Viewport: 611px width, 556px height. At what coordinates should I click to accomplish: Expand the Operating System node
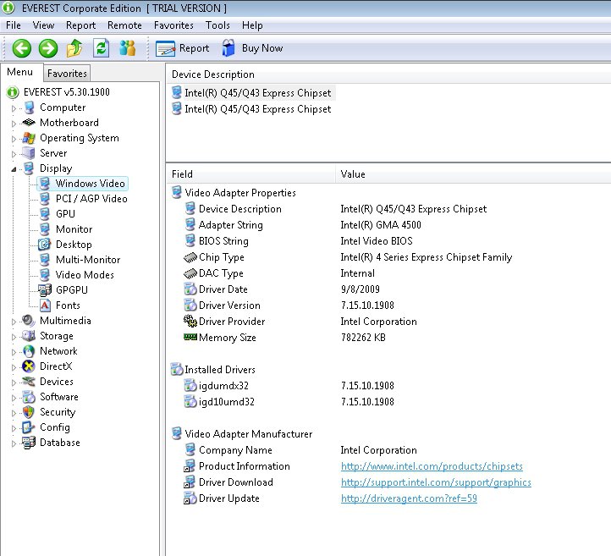[14, 139]
